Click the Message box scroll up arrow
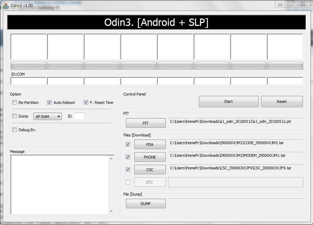Viewport: 313px width, 225px height. (x=111, y=159)
